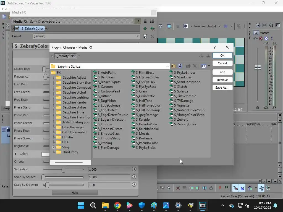Image resolution: width=283 pixels, height=212 pixels.
Task: Click the Downmix Output icon in Master Bus
Action: click(264, 25)
